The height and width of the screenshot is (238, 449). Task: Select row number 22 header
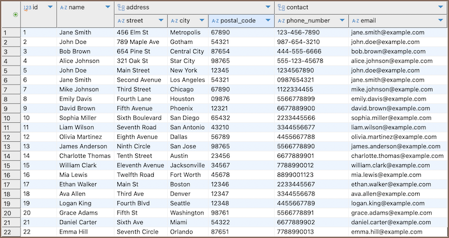coord(11,232)
